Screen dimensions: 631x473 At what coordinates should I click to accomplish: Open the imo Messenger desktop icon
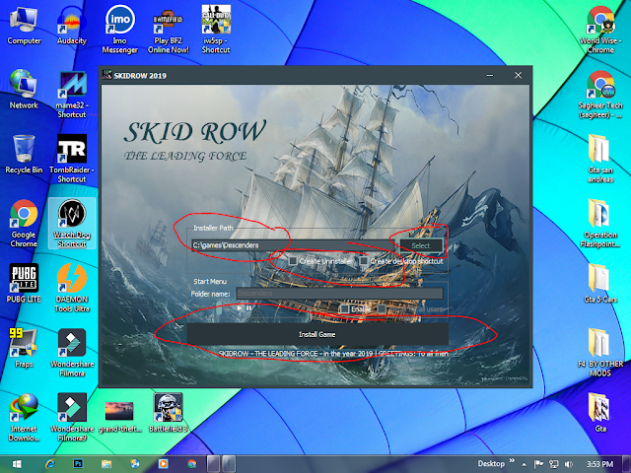120,29
